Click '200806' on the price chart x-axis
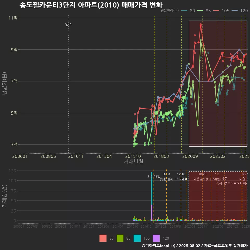The height and width of the screenshot is (250, 250). (48, 156)
